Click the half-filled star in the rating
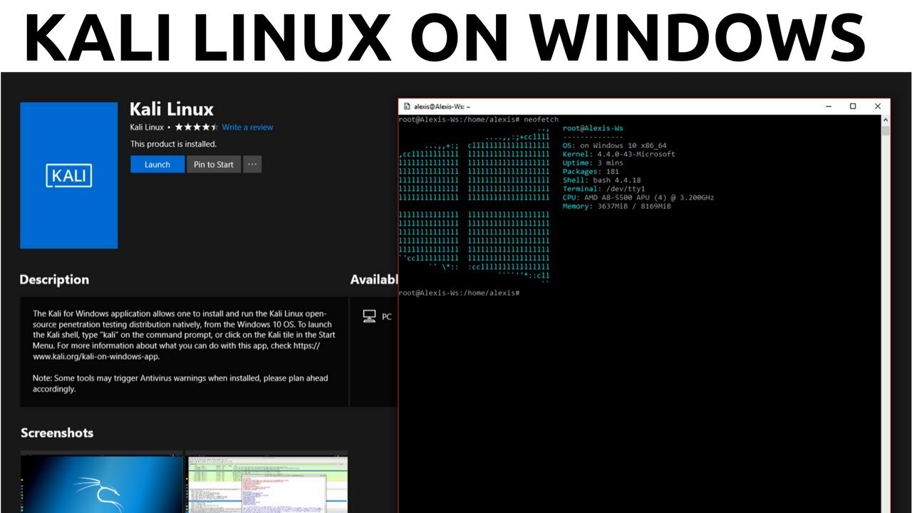 coord(214,127)
